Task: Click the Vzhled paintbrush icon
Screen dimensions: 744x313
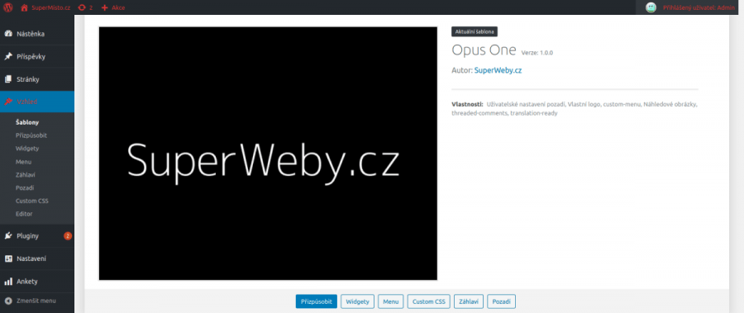Action: click(8, 102)
